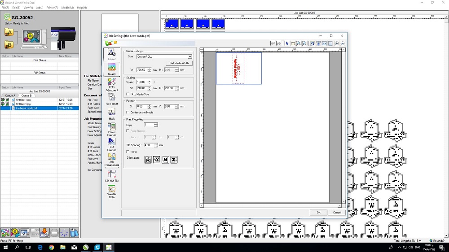Click the Tile Spacing input field

[149, 145]
